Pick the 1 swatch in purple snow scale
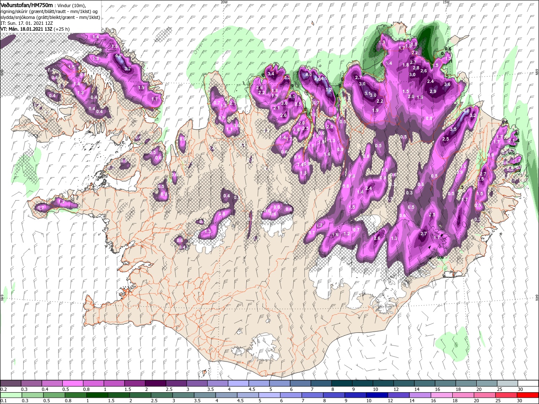 pyautogui.click(x=114, y=383)
